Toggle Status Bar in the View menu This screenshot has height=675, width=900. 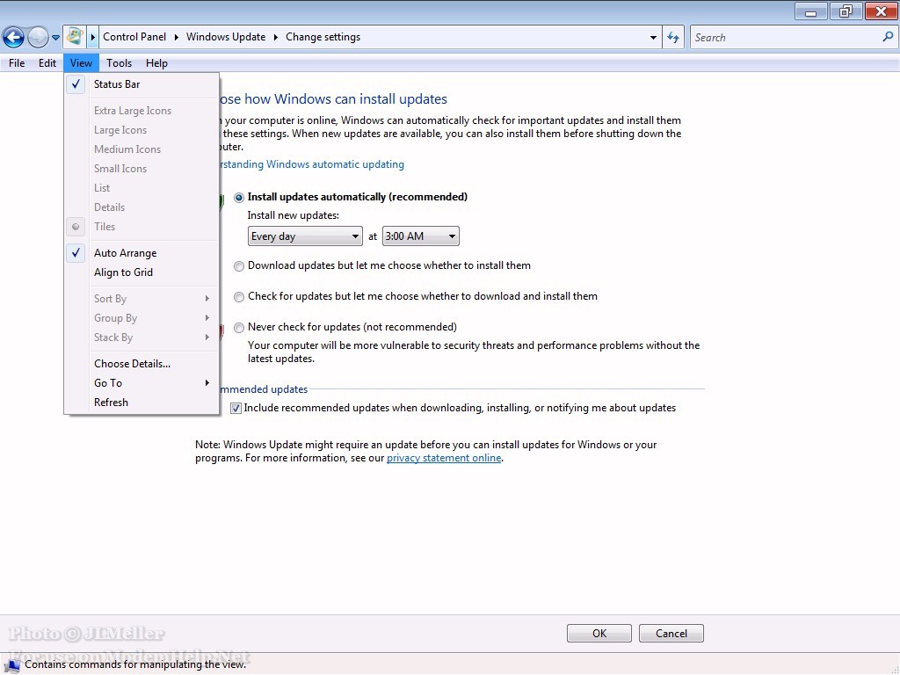point(142,84)
